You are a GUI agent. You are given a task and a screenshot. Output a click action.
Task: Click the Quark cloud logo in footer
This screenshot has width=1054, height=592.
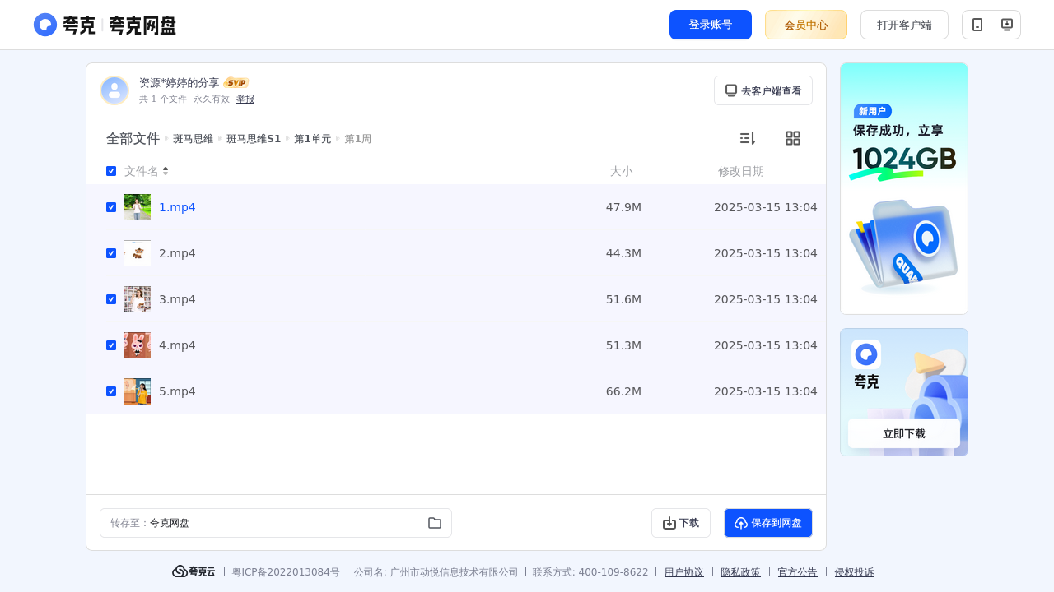tap(194, 571)
